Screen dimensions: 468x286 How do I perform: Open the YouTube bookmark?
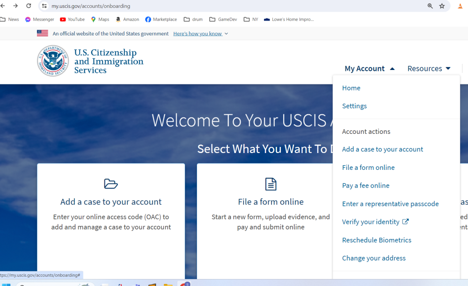[x=72, y=20]
